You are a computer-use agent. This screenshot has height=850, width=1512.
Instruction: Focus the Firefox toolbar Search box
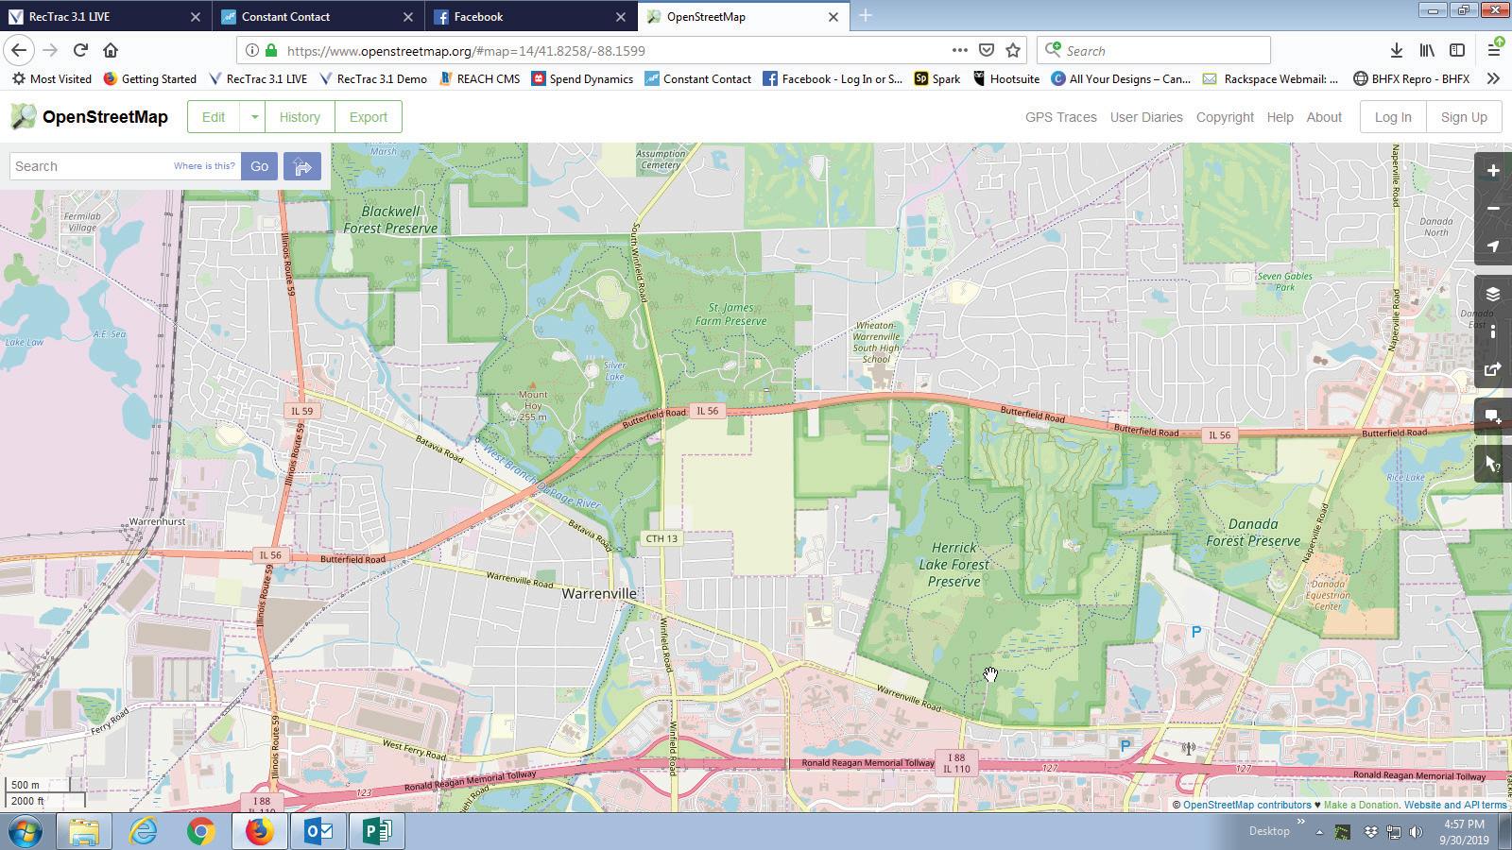coord(1154,50)
